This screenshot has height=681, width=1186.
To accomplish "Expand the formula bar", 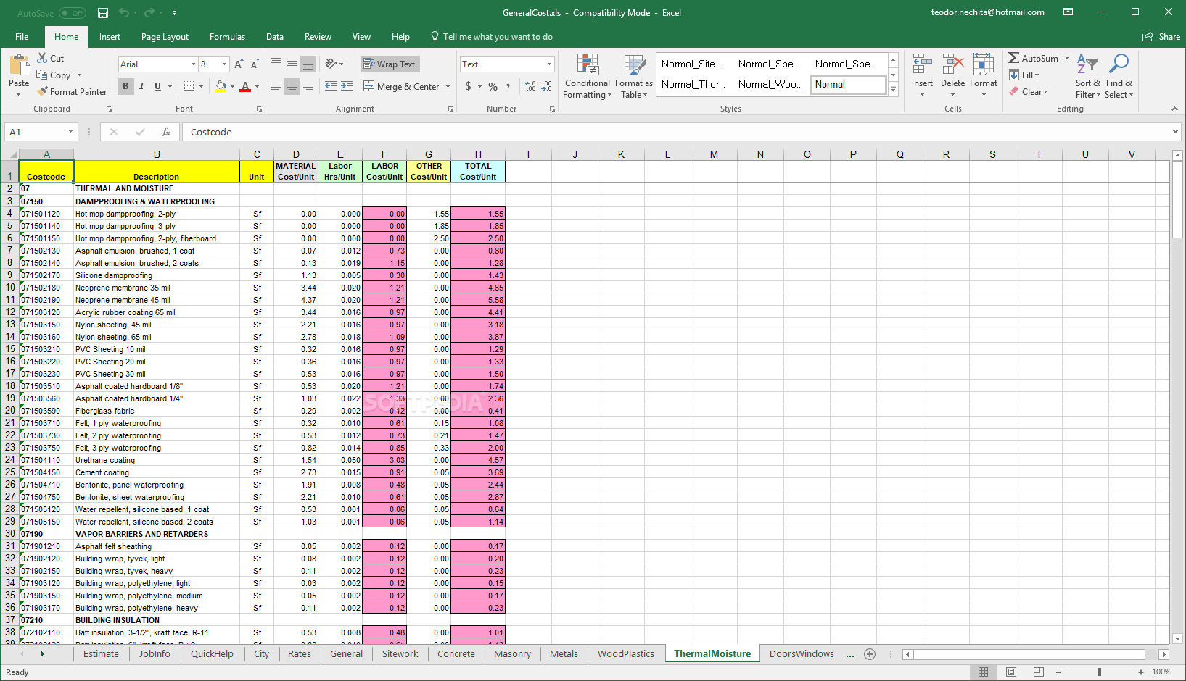I will click(1175, 132).
